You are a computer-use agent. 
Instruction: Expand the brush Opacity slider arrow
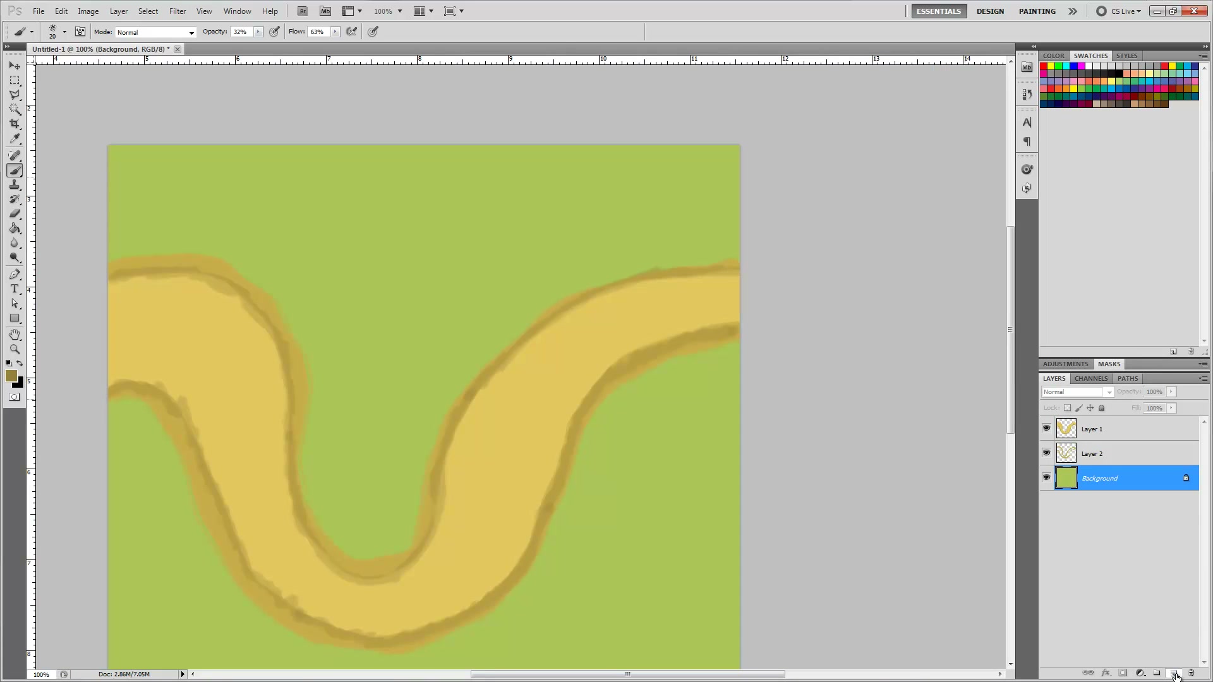point(258,32)
